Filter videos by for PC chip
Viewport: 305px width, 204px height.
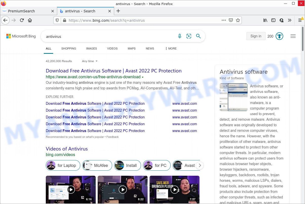pos(157,165)
